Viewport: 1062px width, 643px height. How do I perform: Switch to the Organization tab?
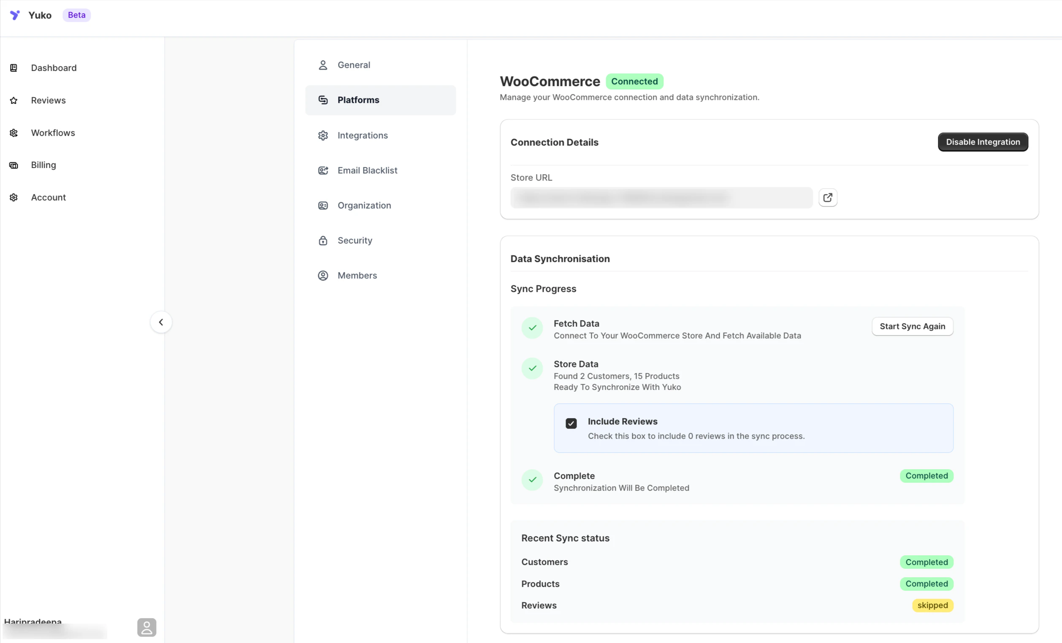380,205
